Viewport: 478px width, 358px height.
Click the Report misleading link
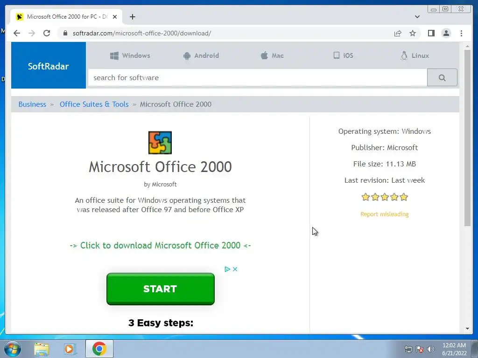[x=385, y=214]
